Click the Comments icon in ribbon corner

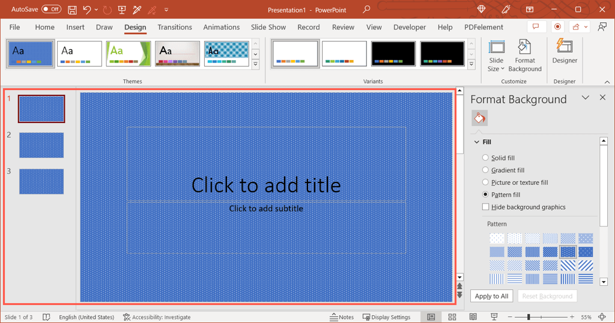tap(536, 27)
